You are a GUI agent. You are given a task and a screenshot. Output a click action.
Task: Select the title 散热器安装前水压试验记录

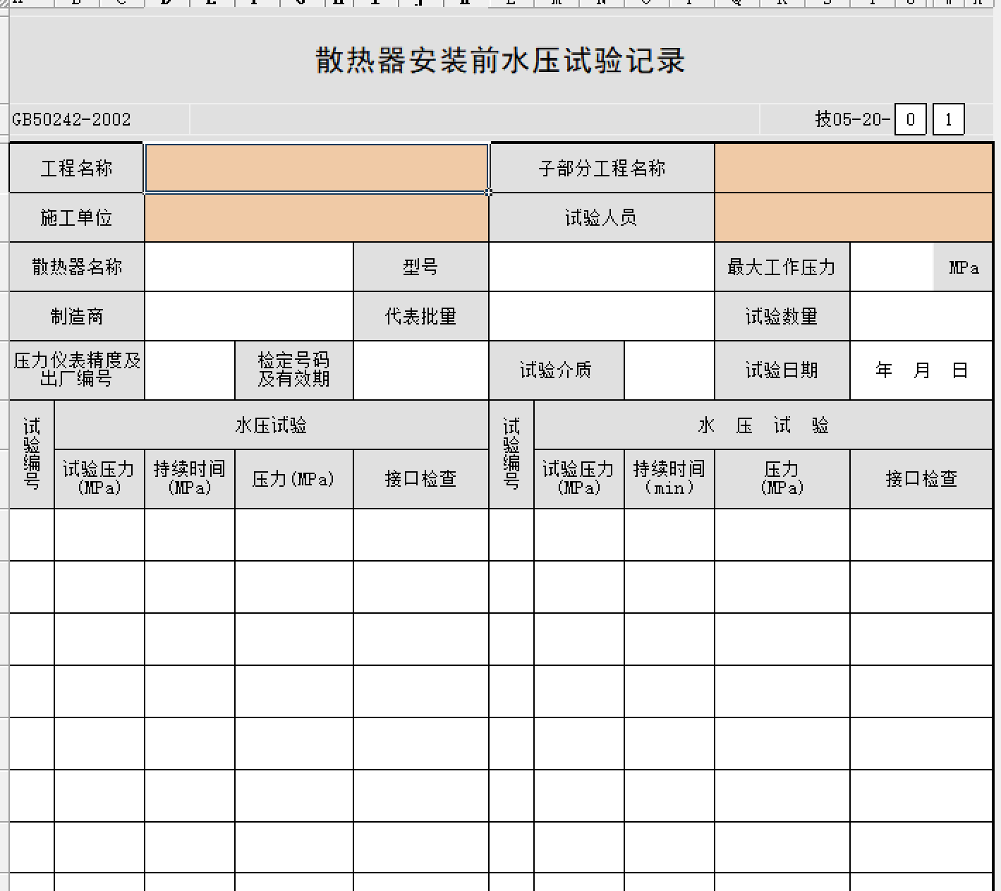point(500,61)
